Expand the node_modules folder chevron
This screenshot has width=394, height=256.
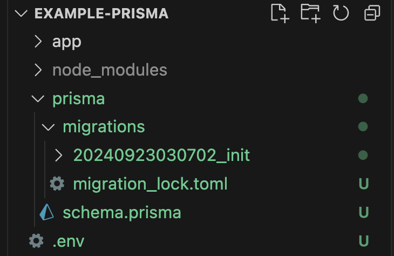tap(38, 70)
